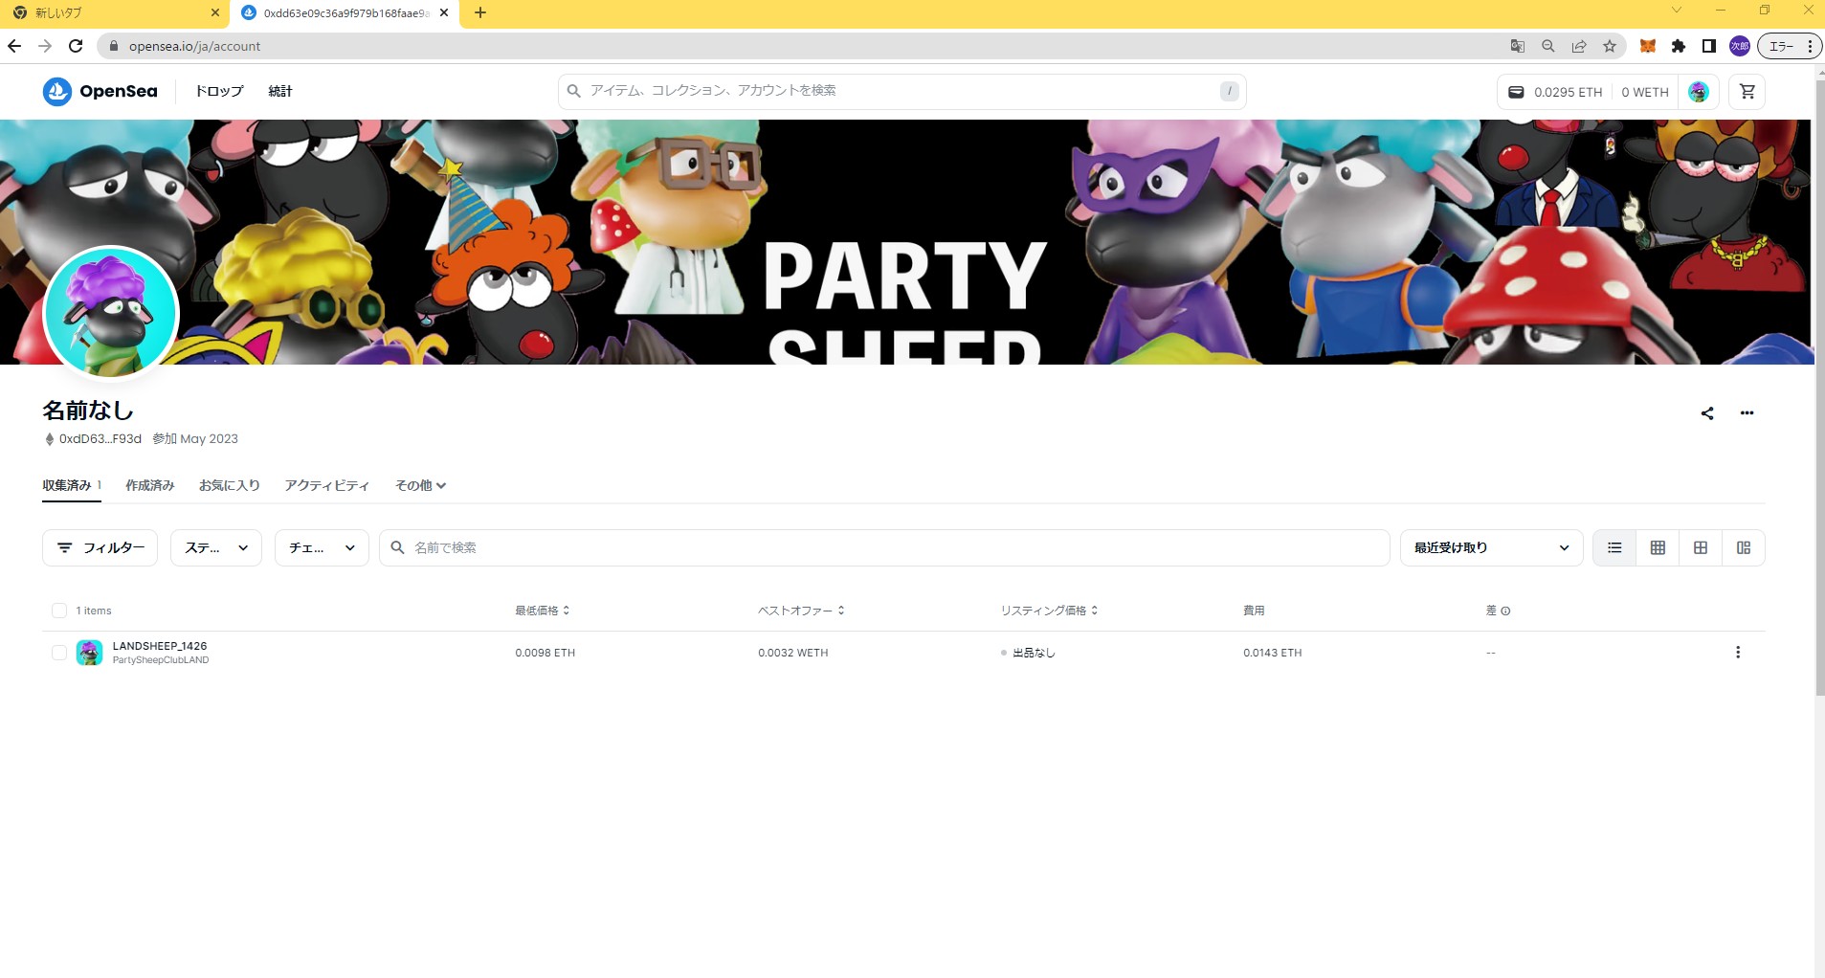The height and width of the screenshot is (978, 1825).
Task: Expand the その他 dropdown tab
Action: click(421, 485)
